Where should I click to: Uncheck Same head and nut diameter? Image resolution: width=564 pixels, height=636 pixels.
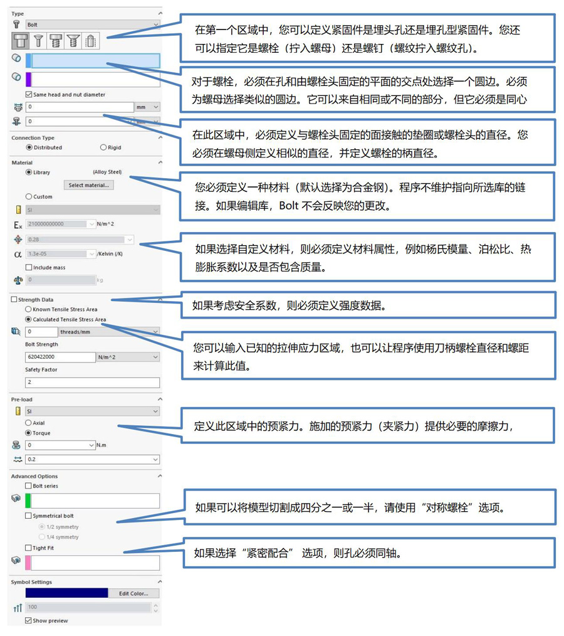coord(28,94)
